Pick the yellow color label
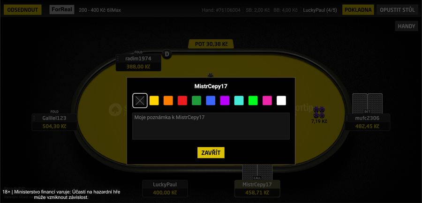This screenshot has height=203, width=422. pyautogui.click(x=154, y=100)
